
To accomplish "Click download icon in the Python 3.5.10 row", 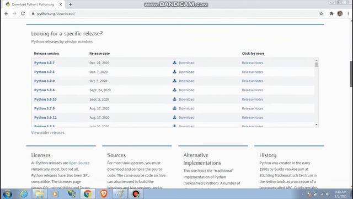I will coord(174,99).
